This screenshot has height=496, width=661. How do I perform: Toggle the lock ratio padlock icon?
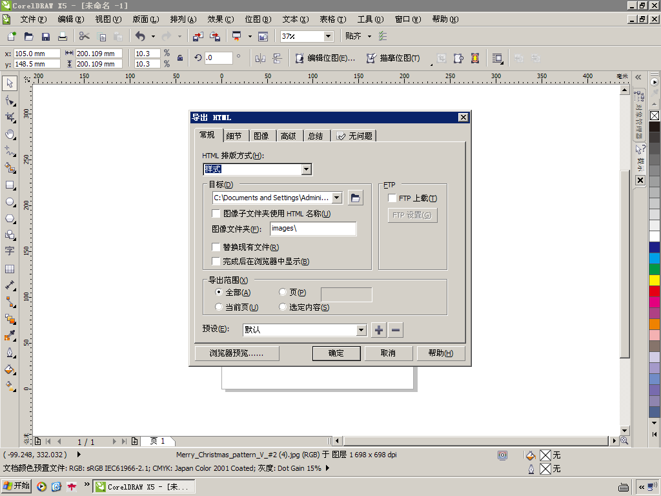pyautogui.click(x=180, y=58)
